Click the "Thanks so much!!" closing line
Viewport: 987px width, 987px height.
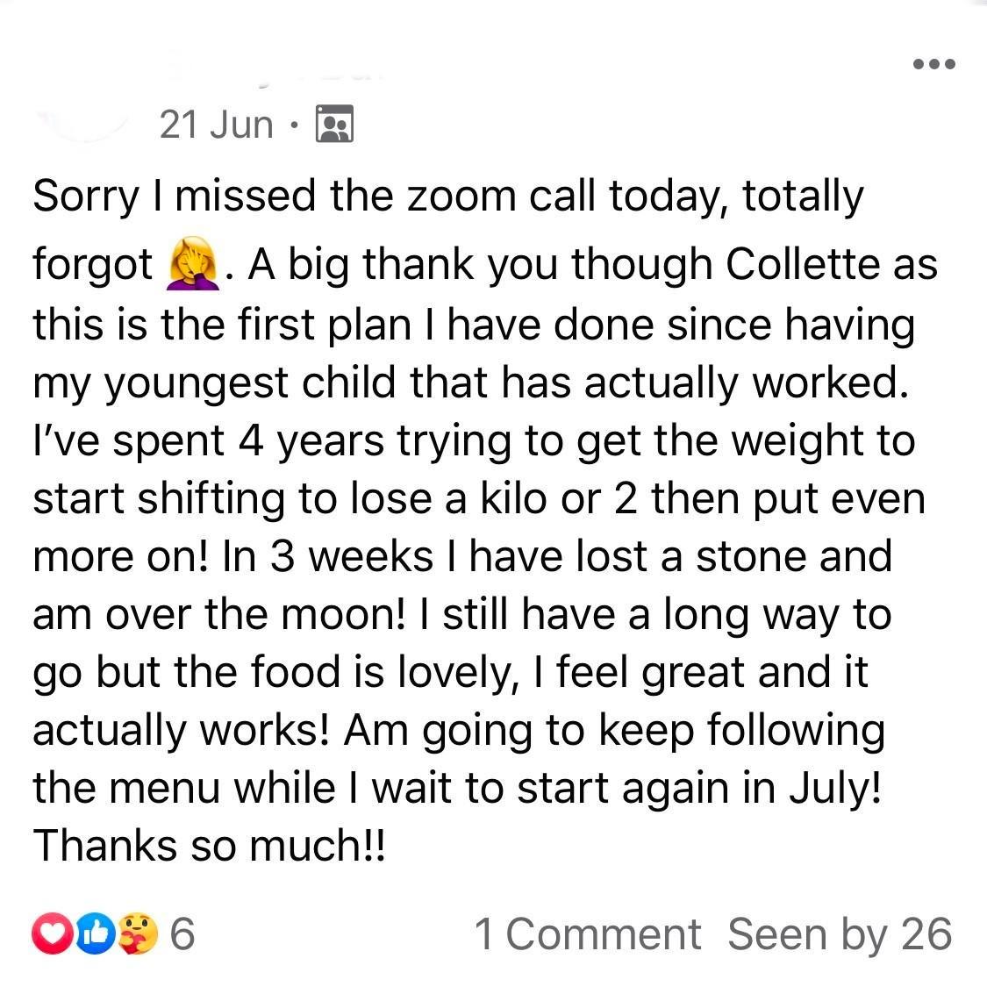click(x=209, y=847)
